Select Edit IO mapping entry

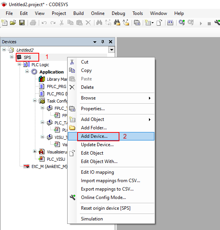click(x=111, y=172)
